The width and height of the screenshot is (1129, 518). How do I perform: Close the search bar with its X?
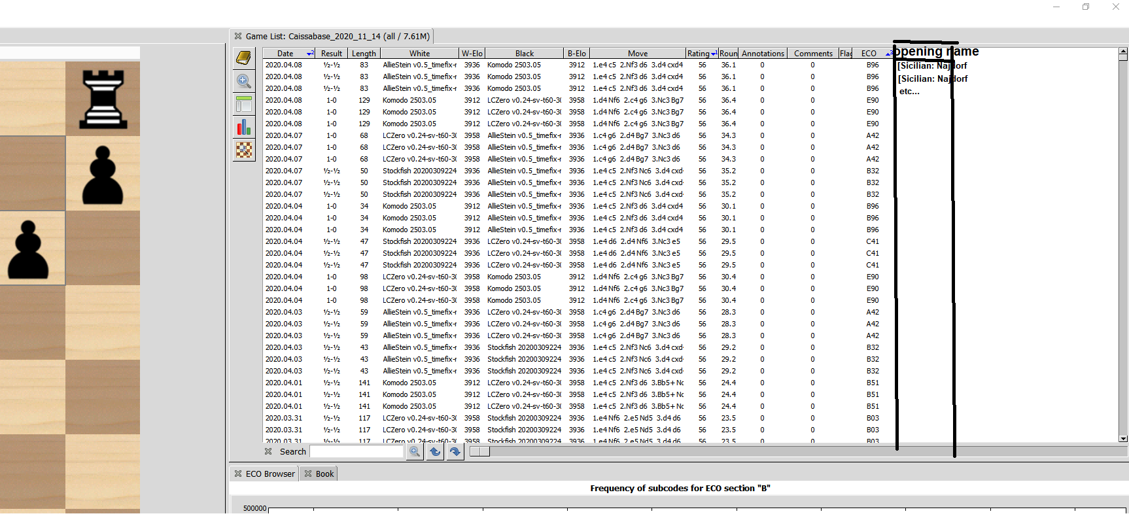point(268,451)
